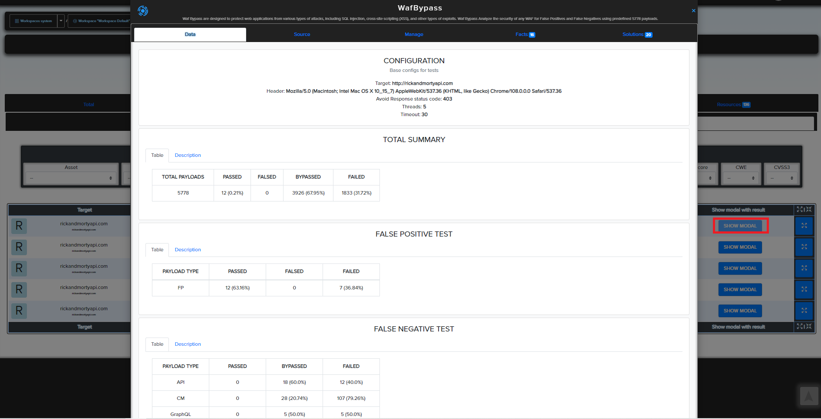Click expand icon in second rickandmortyapi.com row
This screenshot has width=821, height=419.
804,247
